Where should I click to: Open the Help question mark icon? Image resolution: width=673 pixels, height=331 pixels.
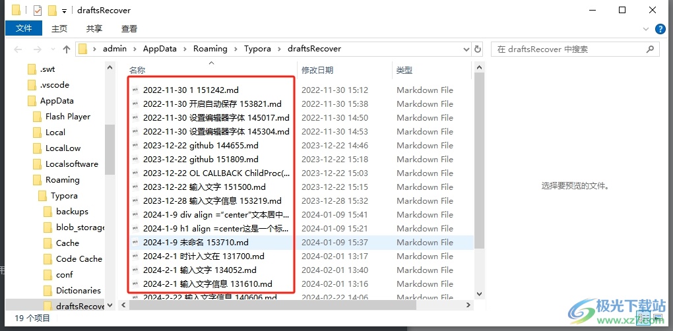(660, 29)
